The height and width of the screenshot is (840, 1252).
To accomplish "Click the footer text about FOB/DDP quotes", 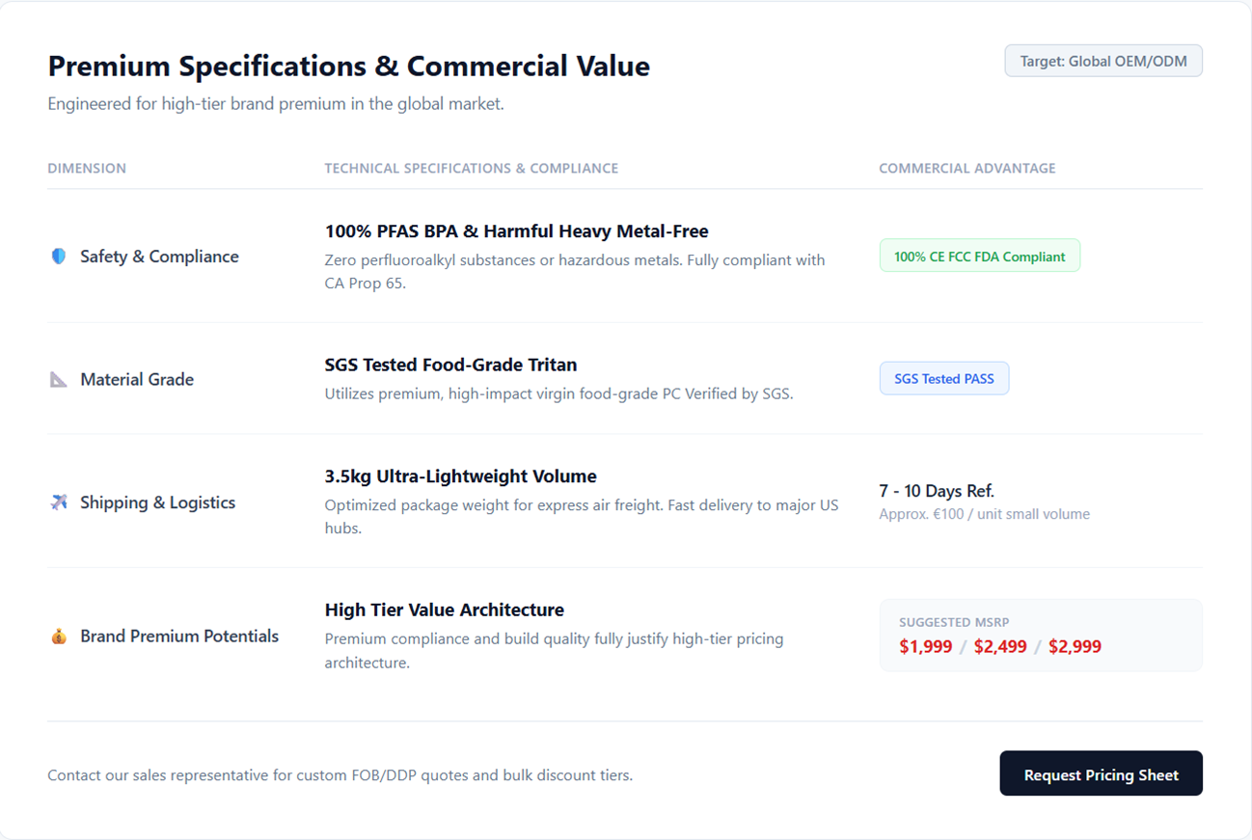I will (340, 775).
